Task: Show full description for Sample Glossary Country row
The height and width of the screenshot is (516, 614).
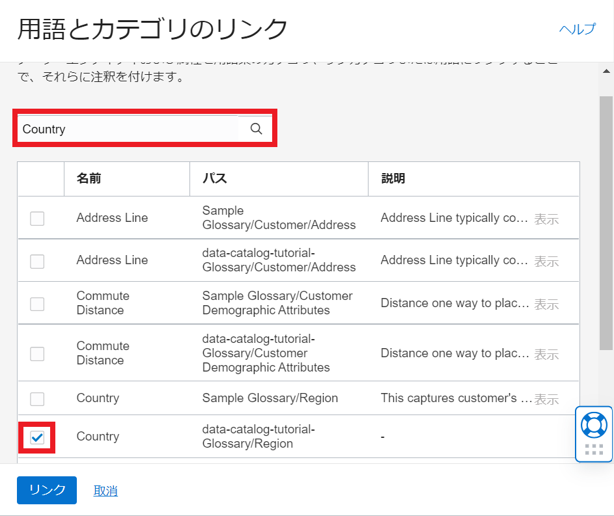Action: point(546,399)
